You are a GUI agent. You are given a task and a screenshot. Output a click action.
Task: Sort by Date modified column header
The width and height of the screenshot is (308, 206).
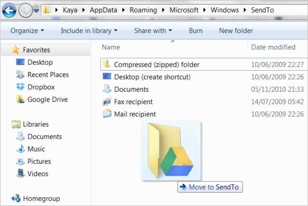[x=273, y=47]
